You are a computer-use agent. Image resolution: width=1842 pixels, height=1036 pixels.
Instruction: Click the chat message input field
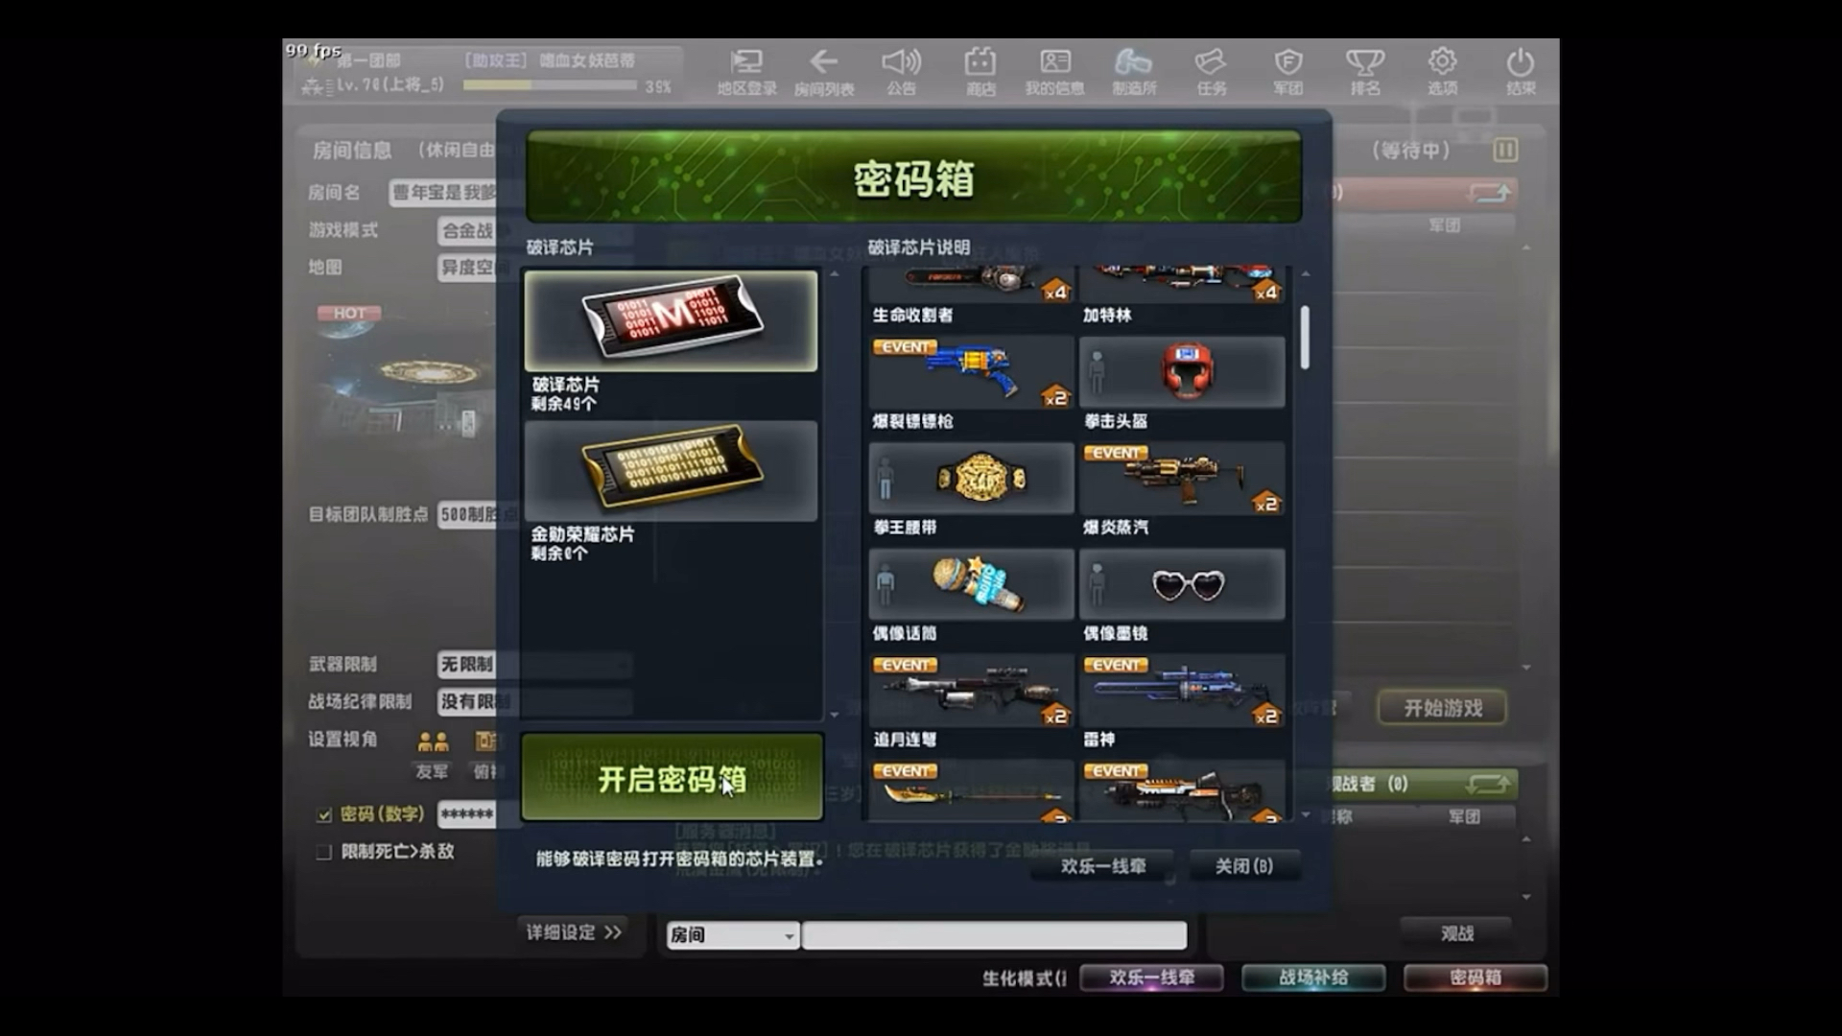coord(994,935)
